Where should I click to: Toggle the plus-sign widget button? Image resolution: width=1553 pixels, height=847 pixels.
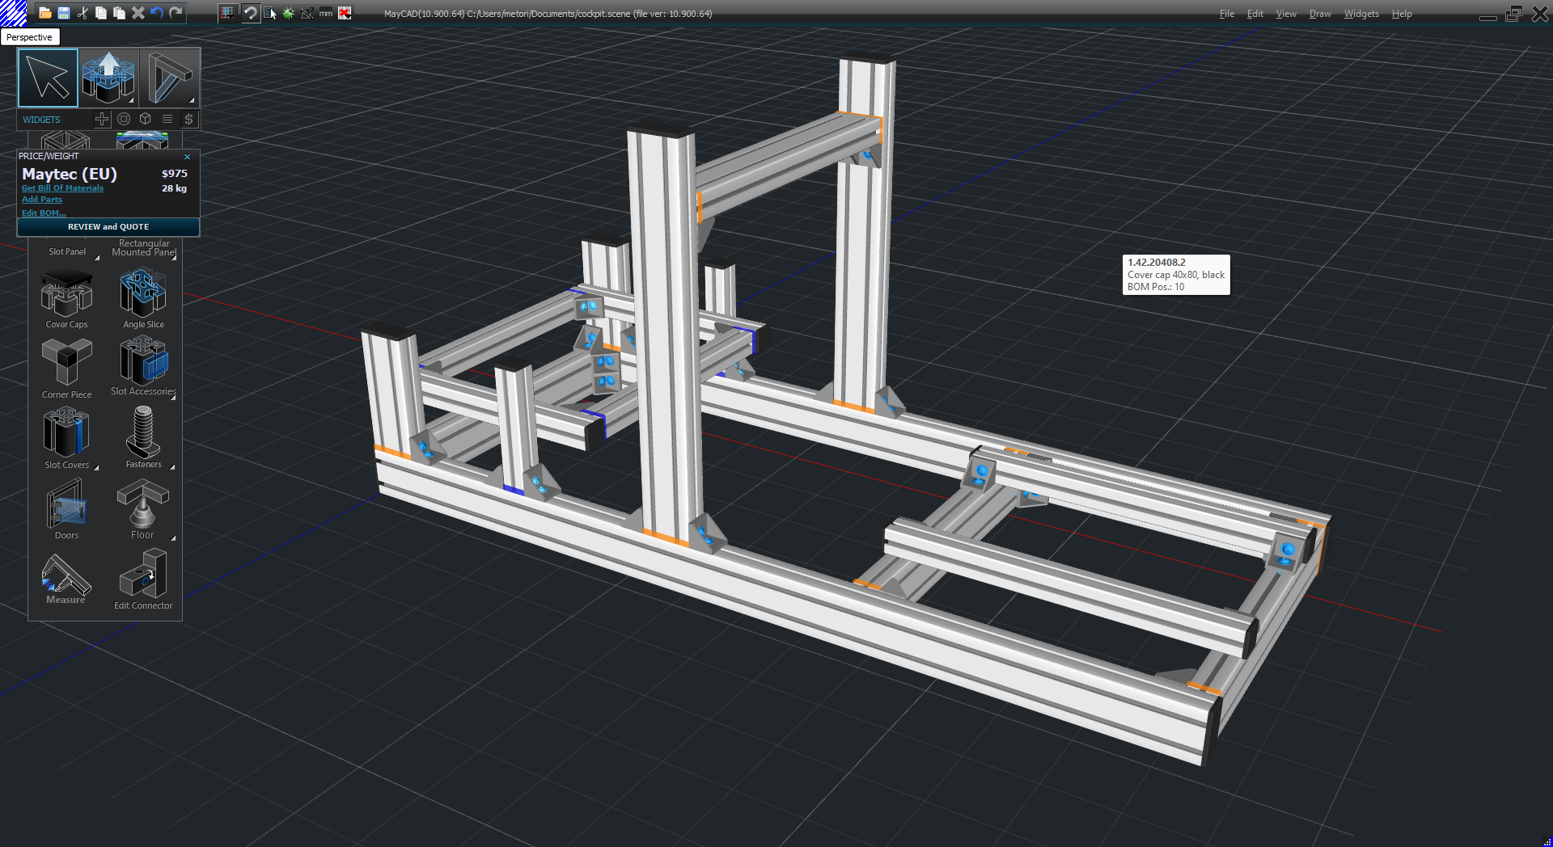point(102,119)
